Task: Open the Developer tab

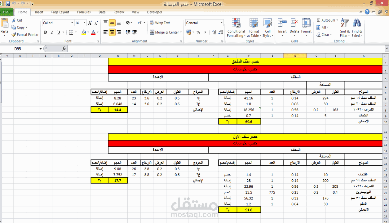Action: coord(154,12)
